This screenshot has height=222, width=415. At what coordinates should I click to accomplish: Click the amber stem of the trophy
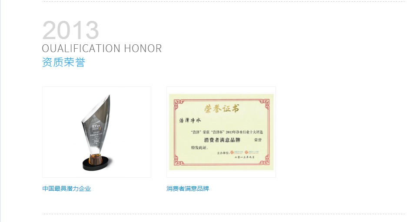[x=95, y=158]
